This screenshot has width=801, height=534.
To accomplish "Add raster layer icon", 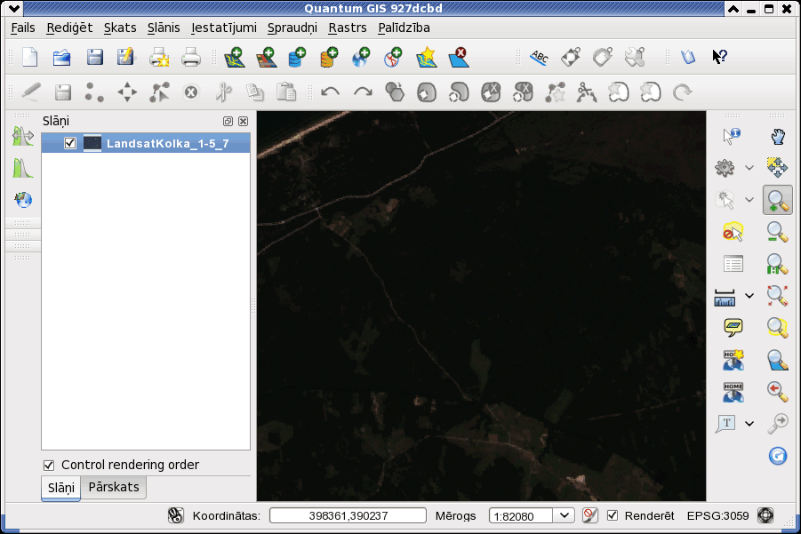I will (x=267, y=57).
